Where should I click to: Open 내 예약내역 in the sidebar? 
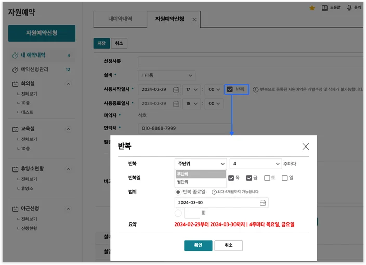coord(33,55)
